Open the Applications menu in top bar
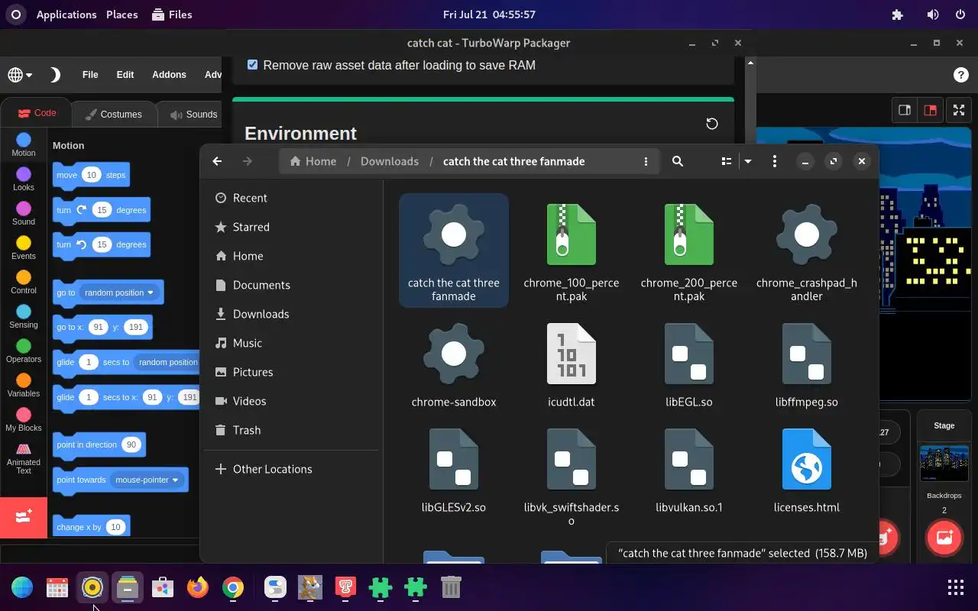 point(66,15)
